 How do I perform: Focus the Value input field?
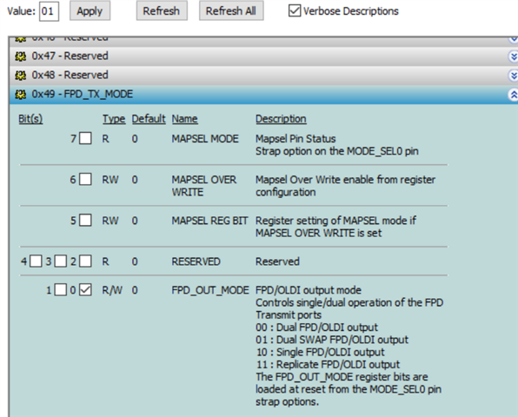(49, 11)
